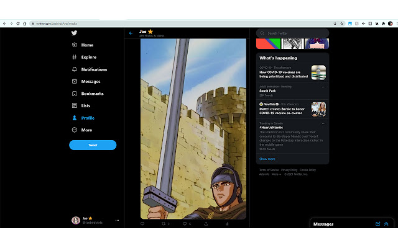Like the artwork post with heart icon
This screenshot has height=248, width=398.
(185, 224)
